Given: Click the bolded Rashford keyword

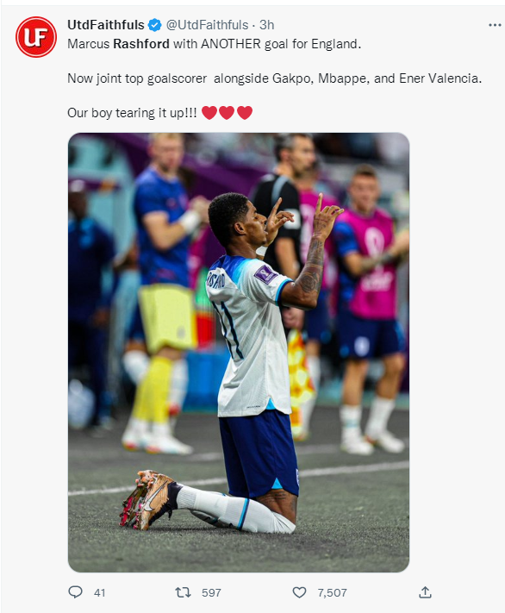Looking at the screenshot, I should [x=141, y=44].
